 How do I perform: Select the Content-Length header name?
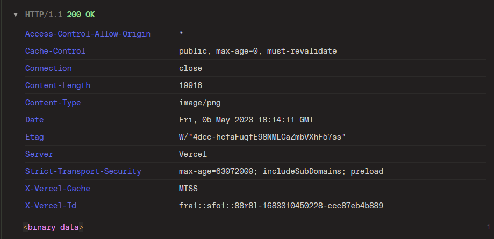point(58,85)
